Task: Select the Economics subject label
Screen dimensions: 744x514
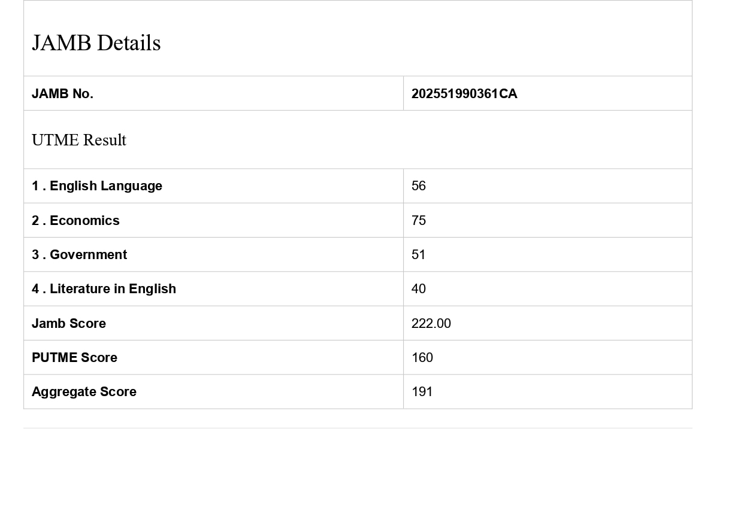Action: tap(75, 221)
